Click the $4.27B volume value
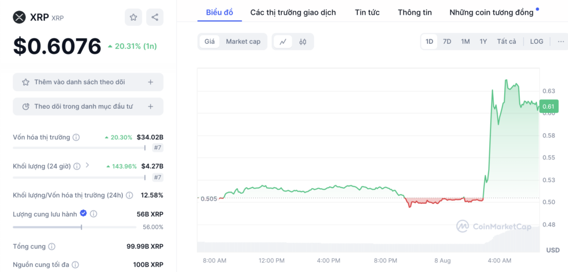Image resolution: width=568 pixels, height=272 pixels. click(152, 167)
